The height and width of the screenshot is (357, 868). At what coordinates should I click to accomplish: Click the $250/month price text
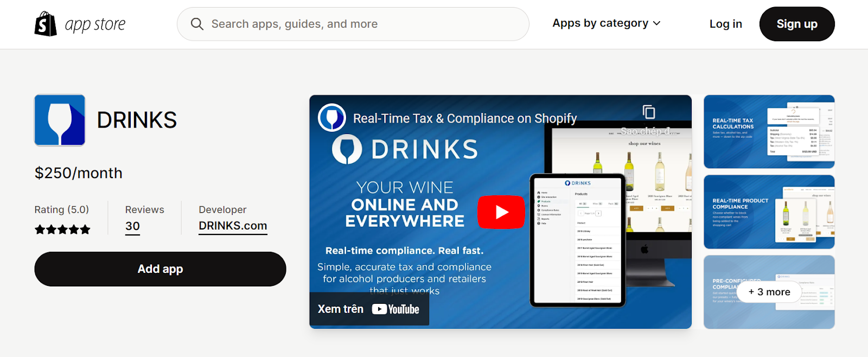pos(79,173)
